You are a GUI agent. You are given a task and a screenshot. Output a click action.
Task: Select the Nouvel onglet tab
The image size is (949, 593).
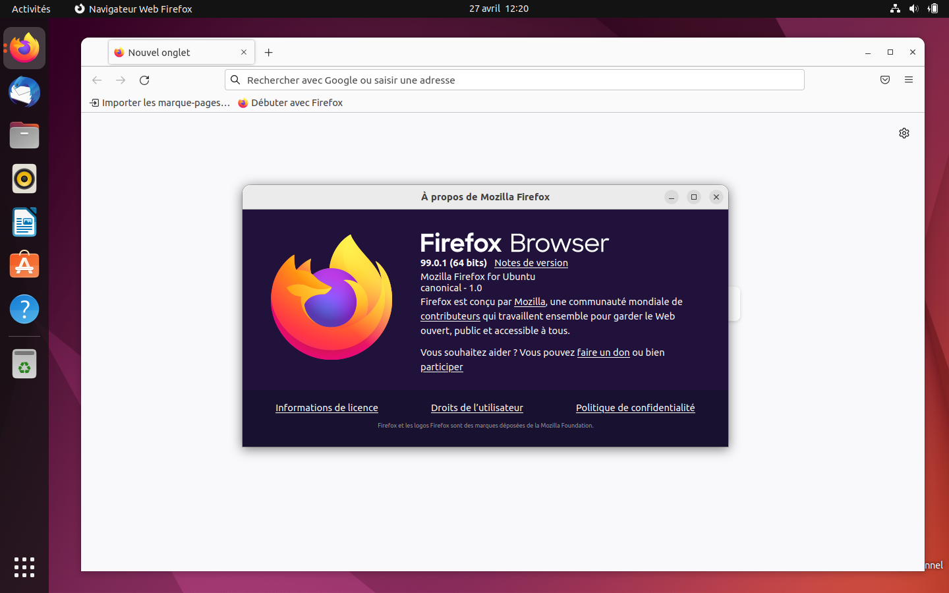181,52
